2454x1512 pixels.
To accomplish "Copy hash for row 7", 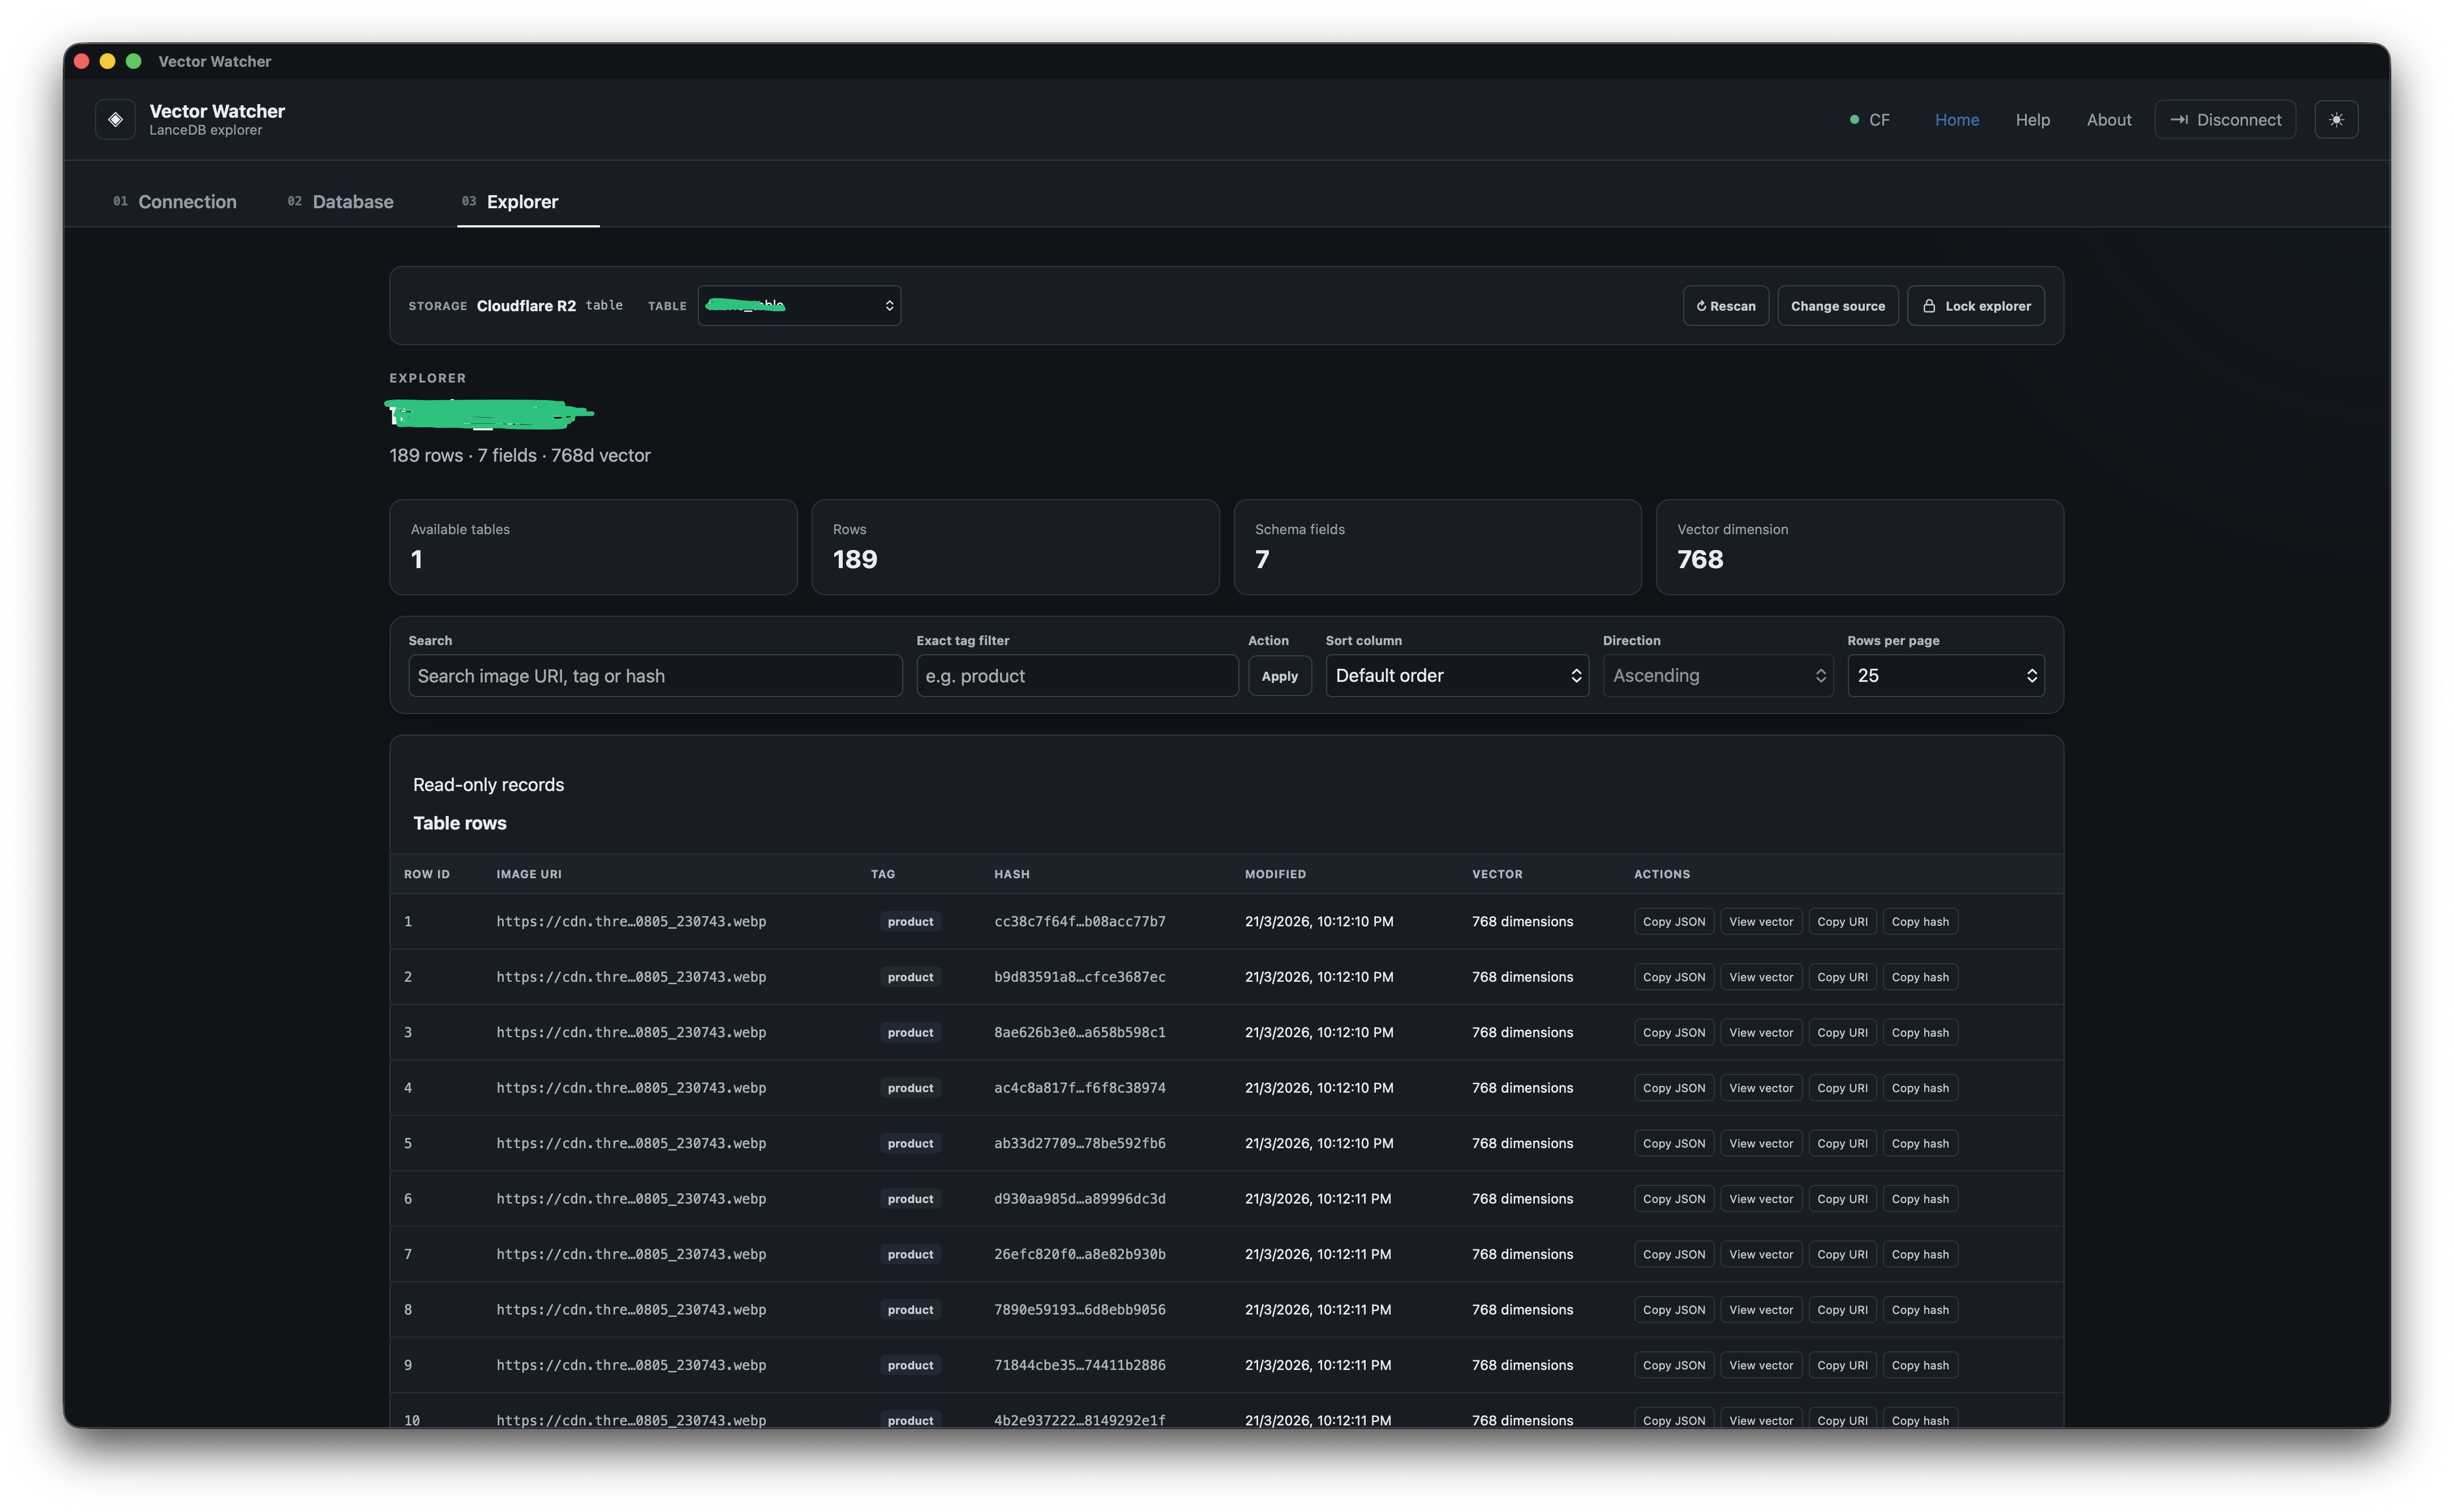I will [1920, 1254].
